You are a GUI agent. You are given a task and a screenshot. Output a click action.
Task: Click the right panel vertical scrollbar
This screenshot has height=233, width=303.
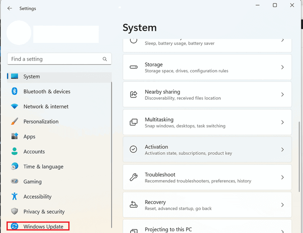point(299,157)
